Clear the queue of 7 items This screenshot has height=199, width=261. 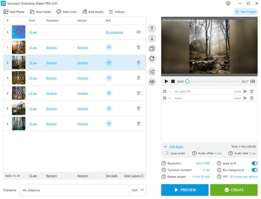click(x=134, y=176)
